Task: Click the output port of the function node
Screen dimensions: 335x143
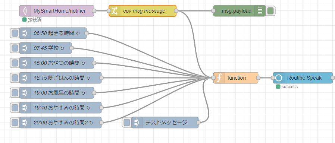Action: [x=258, y=78]
